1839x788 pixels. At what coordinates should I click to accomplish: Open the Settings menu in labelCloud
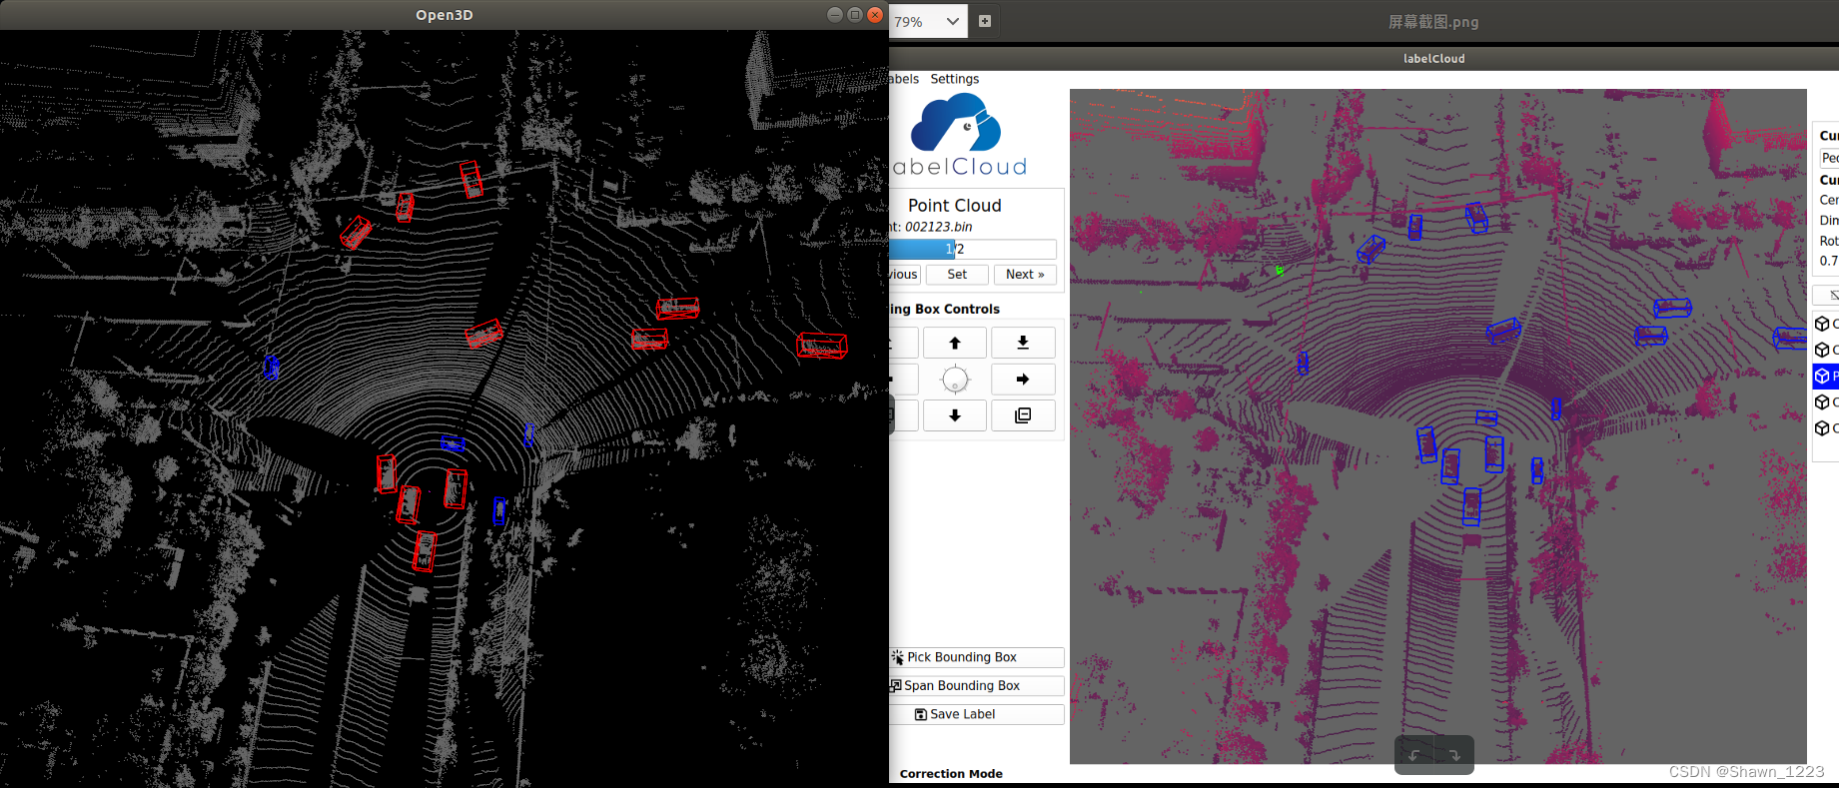(x=954, y=79)
